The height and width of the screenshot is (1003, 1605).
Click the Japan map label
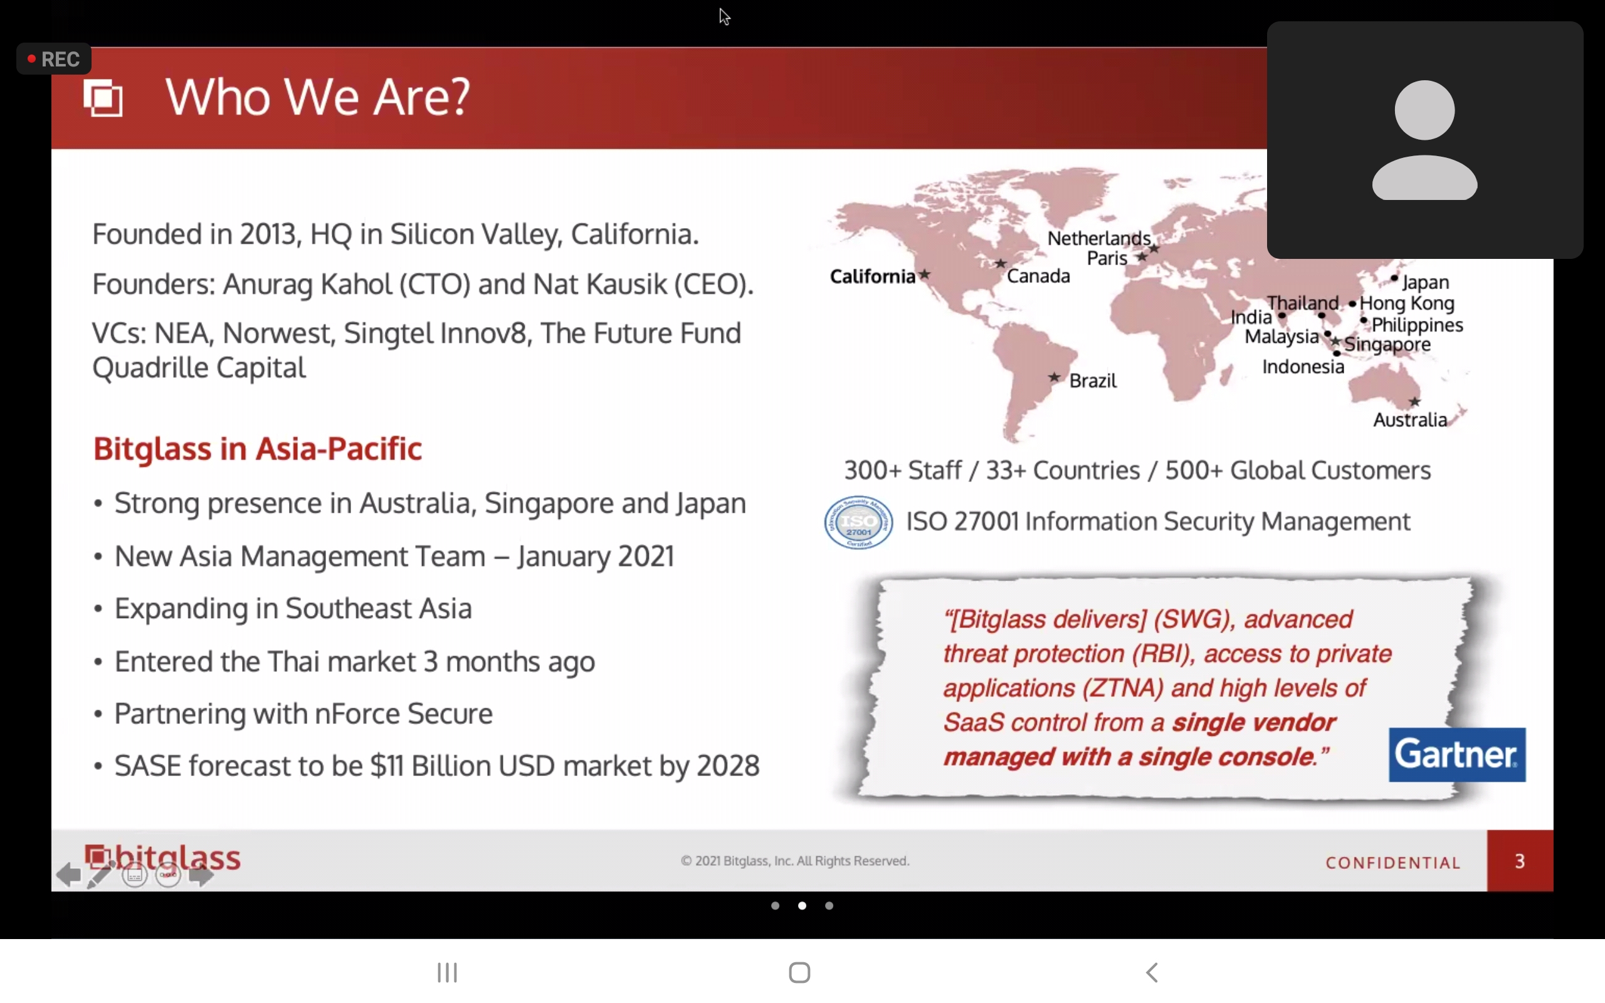[1425, 283]
